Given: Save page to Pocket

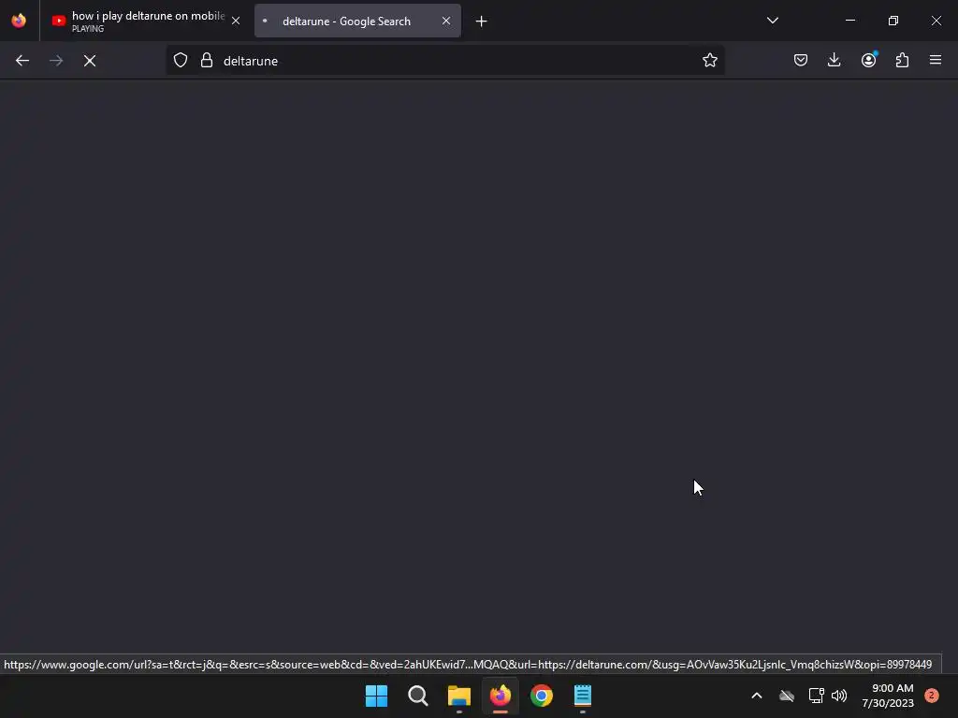Looking at the screenshot, I should tap(801, 61).
